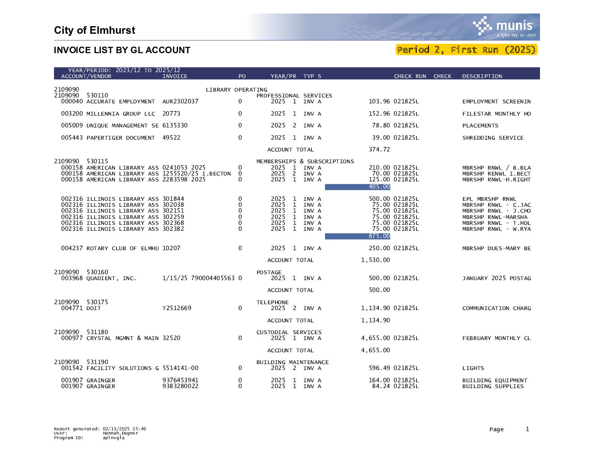594x459 pixels.
Task: Select the 4,655.00 custodial services amount
Action: pyautogui.click(x=375, y=338)
